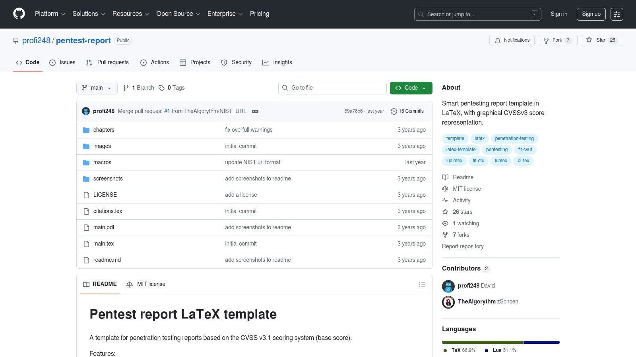Click profi248 avatar in latest commit

[86, 111]
